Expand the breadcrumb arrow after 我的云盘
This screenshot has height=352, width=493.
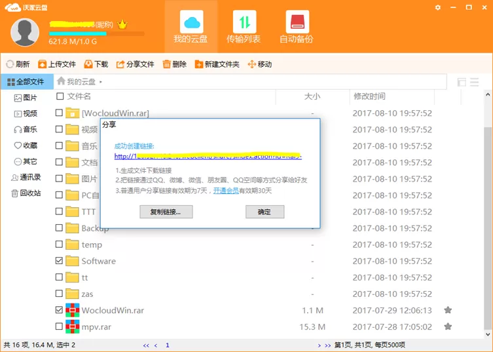(x=101, y=82)
